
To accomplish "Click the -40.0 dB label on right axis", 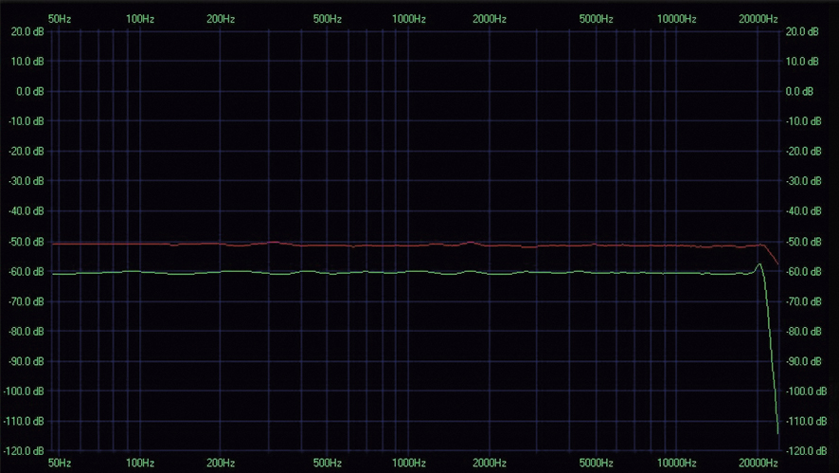I will click(803, 211).
